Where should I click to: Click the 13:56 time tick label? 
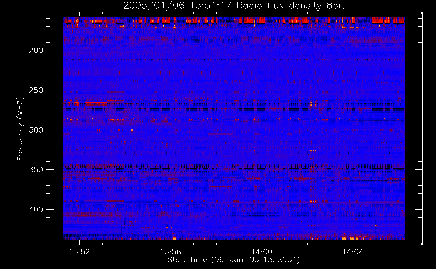click(x=171, y=252)
